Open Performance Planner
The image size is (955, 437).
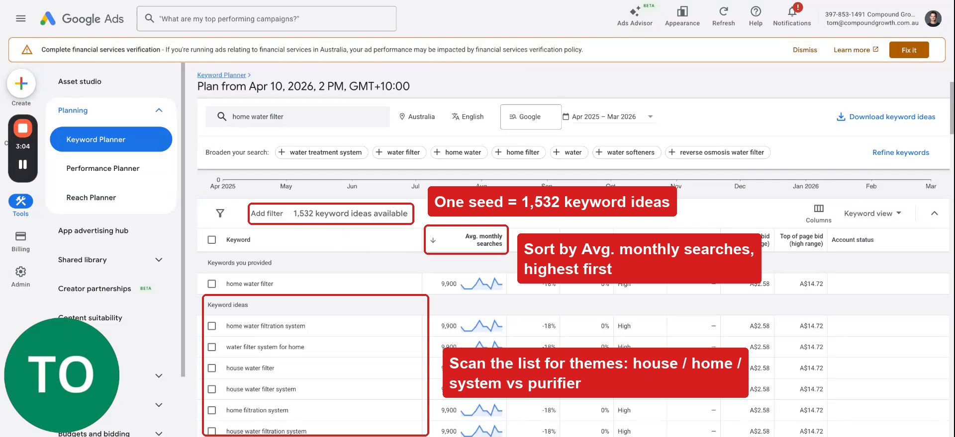[103, 168]
